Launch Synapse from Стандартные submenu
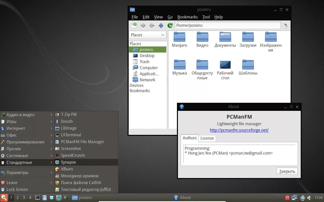The image size is (324, 202). [86, 162]
